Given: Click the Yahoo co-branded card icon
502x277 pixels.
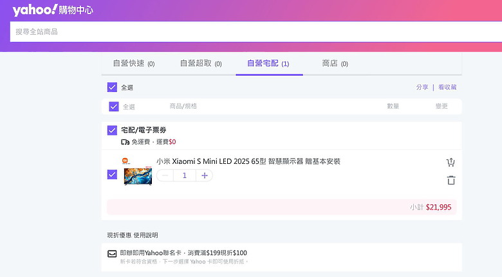Looking at the screenshot, I should [112, 254].
